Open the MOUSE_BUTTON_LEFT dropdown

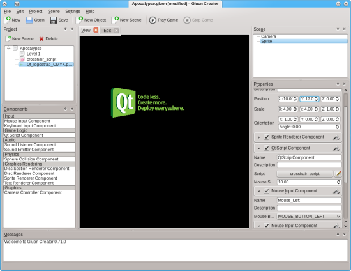coord(309,216)
